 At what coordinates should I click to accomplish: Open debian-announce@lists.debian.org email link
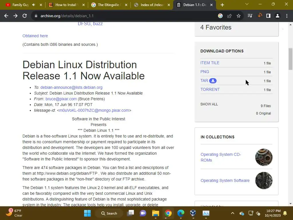tap(71, 87)
